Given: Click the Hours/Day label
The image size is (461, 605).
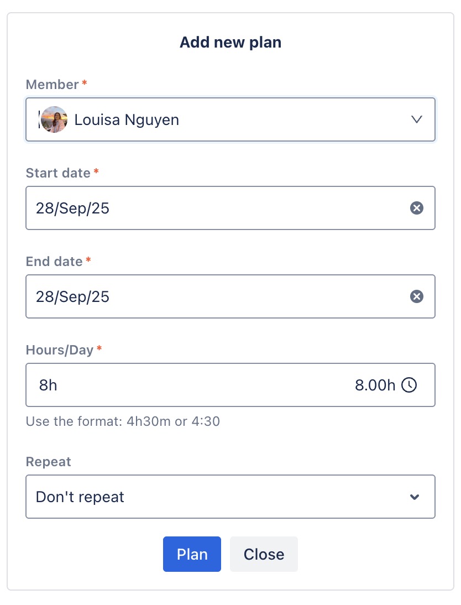Looking at the screenshot, I should tap(60, 350).
